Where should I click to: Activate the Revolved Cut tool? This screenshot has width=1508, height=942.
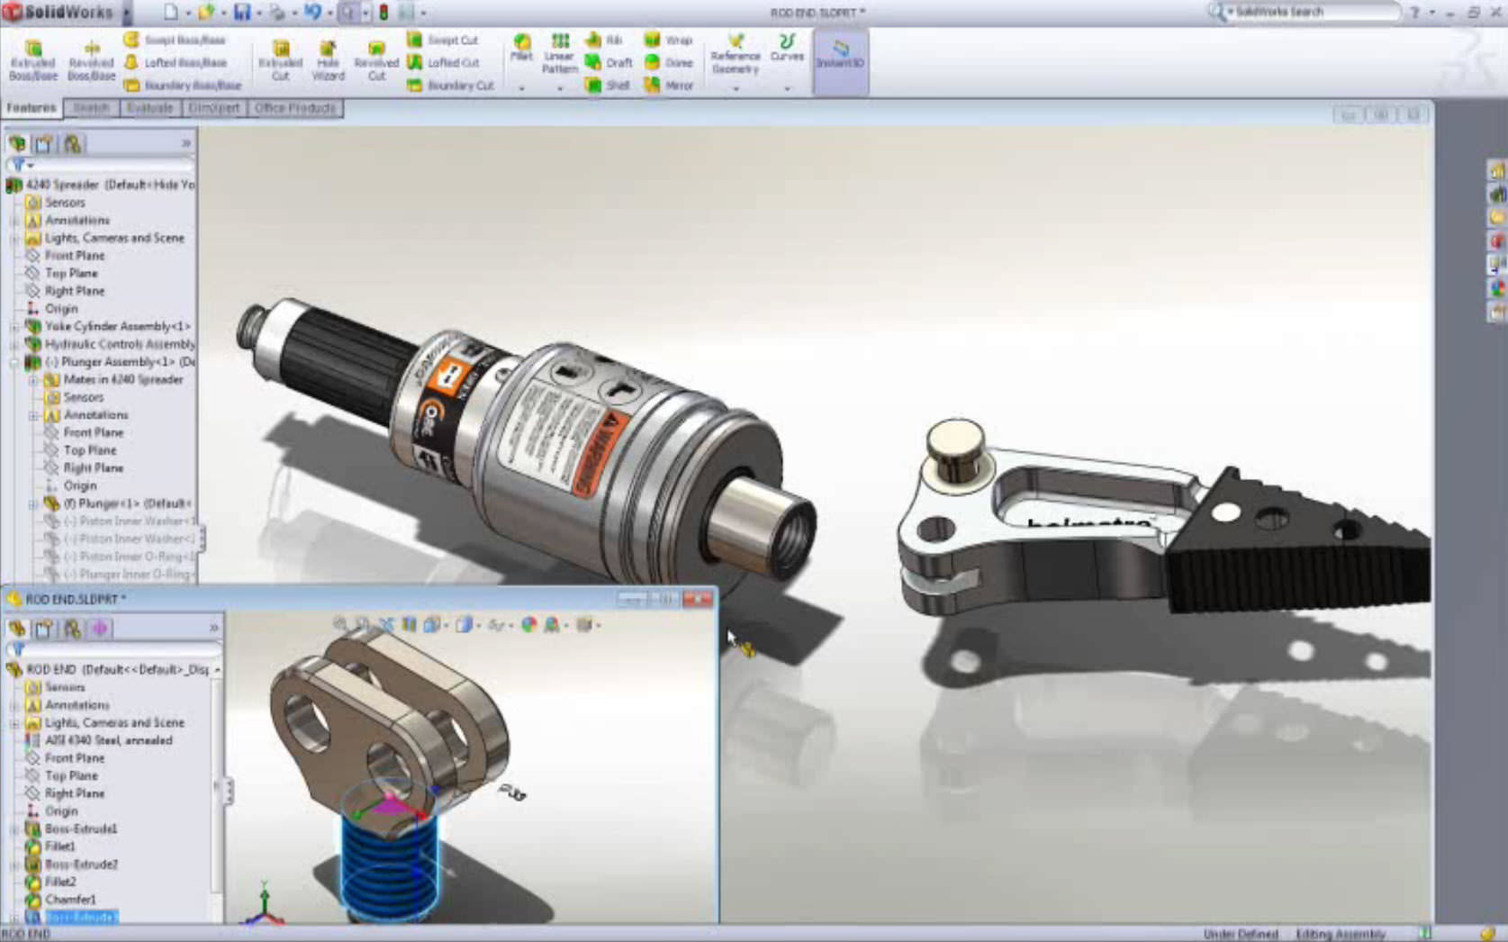tap(376, 59)
